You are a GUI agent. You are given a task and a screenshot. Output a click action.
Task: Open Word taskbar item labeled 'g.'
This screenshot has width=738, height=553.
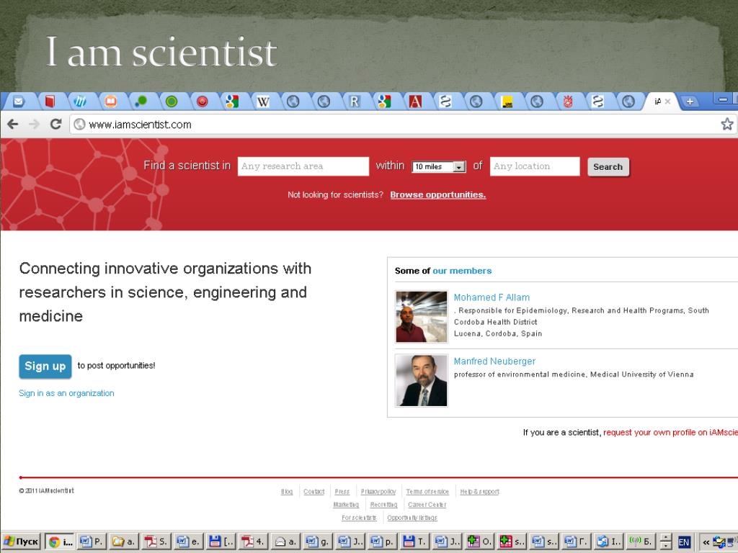click(x=317, y=541)
